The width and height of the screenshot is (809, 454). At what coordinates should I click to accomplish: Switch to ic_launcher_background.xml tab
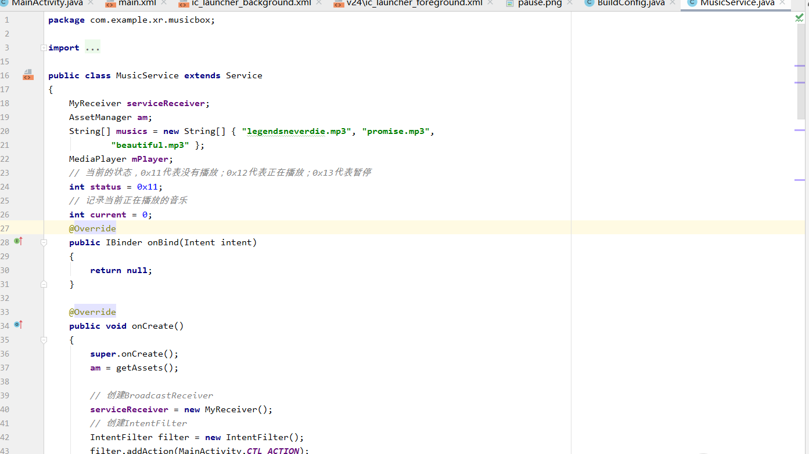pyautogui.click(x=251, y=3)
